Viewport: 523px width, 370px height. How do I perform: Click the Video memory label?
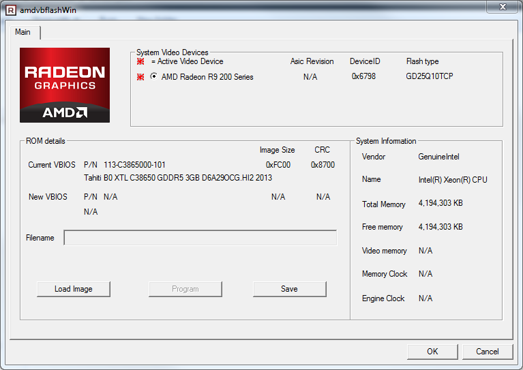(385, 251)
